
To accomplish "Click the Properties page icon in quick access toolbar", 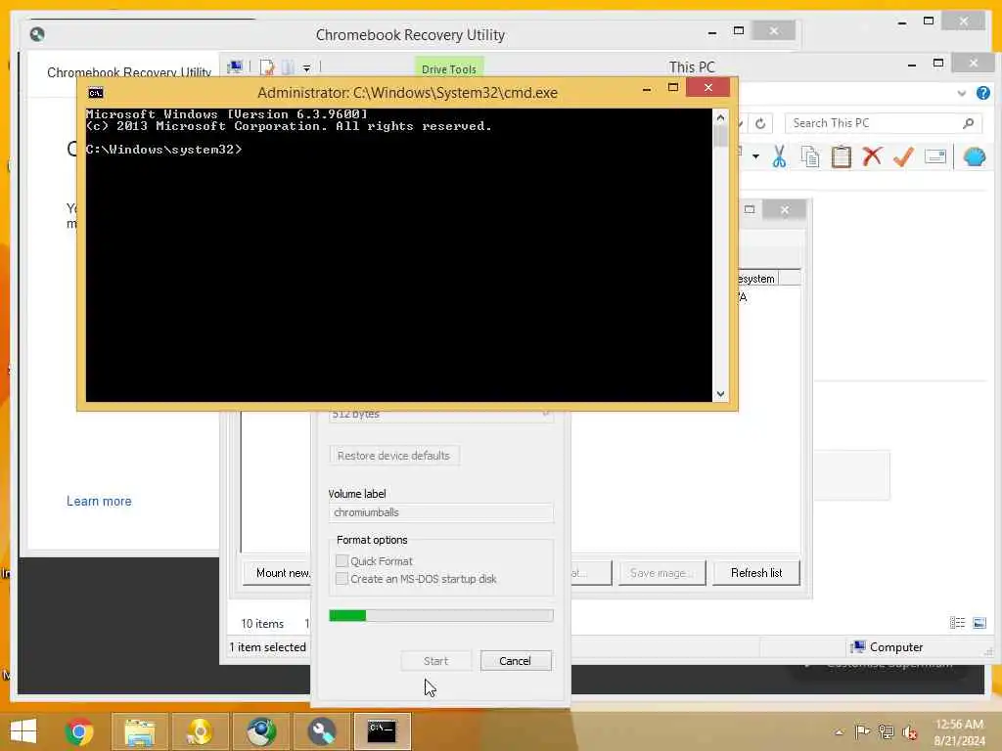I will tap(267, 67).
